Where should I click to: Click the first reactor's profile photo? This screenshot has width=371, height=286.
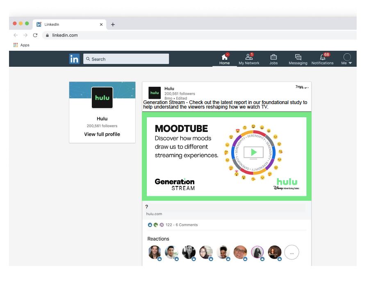coord(155,252)
